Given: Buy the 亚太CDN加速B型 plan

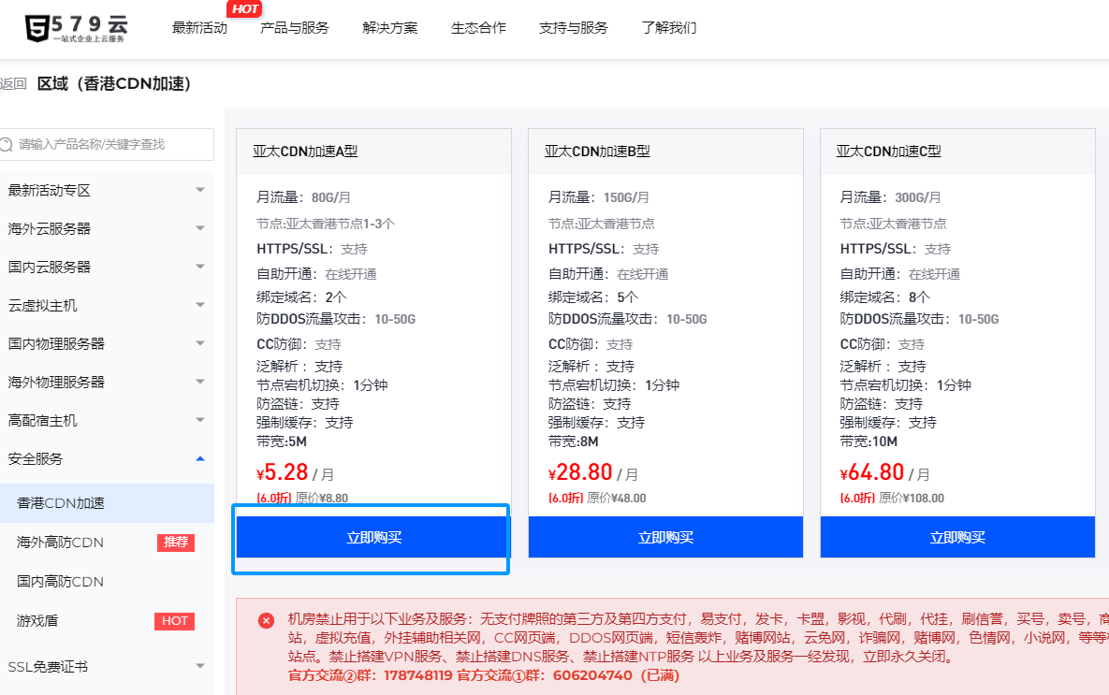Looking at the screenshot, I should click(x=665, y=538).
